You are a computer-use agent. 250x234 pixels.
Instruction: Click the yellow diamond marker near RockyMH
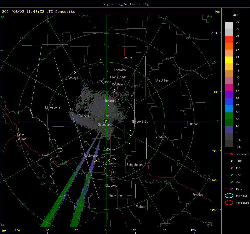coord(74,73)
